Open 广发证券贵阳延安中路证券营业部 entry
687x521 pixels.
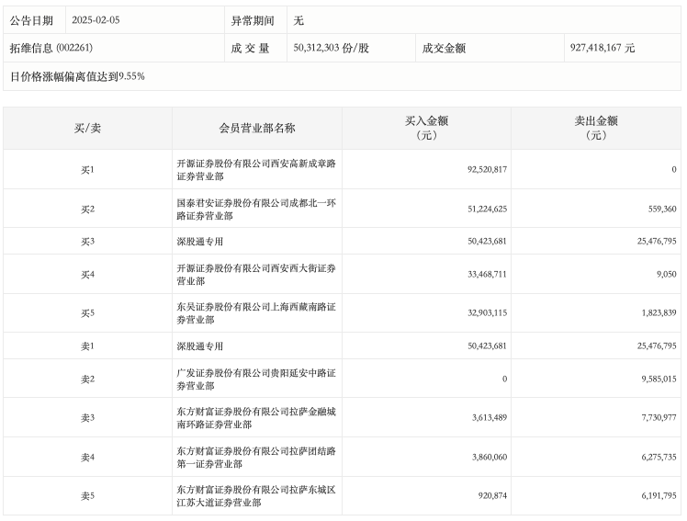(256, 379)
